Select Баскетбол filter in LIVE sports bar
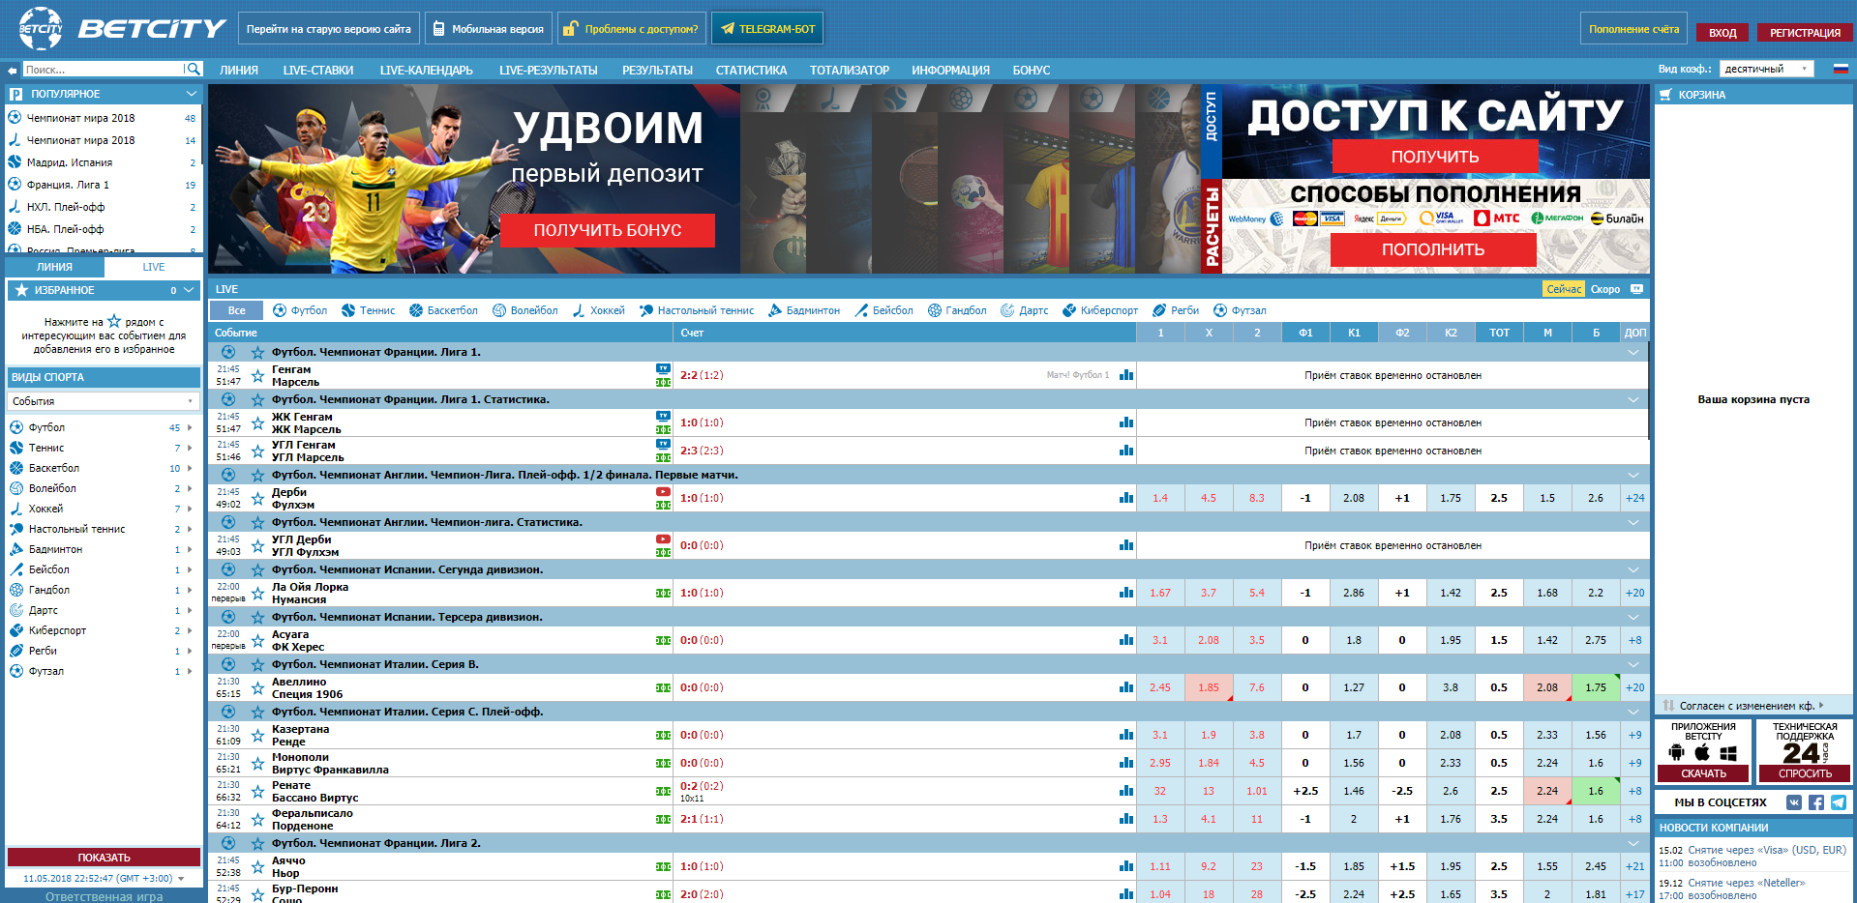The width and height of the screenshot is (1857, 903). (443, 310)
